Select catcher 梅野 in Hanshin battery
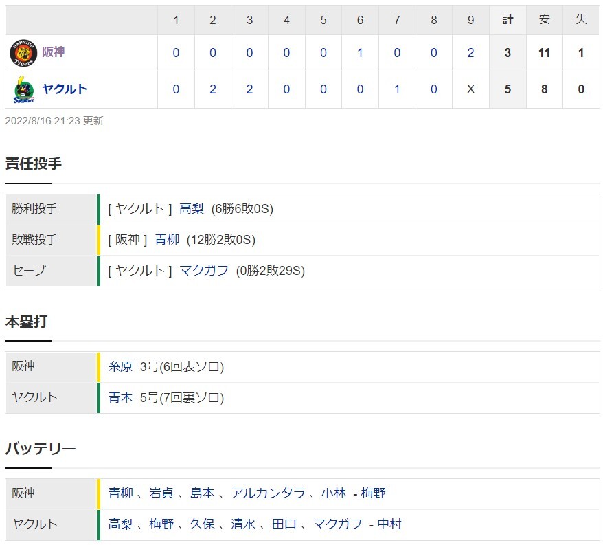 click(x=373, y=493)
